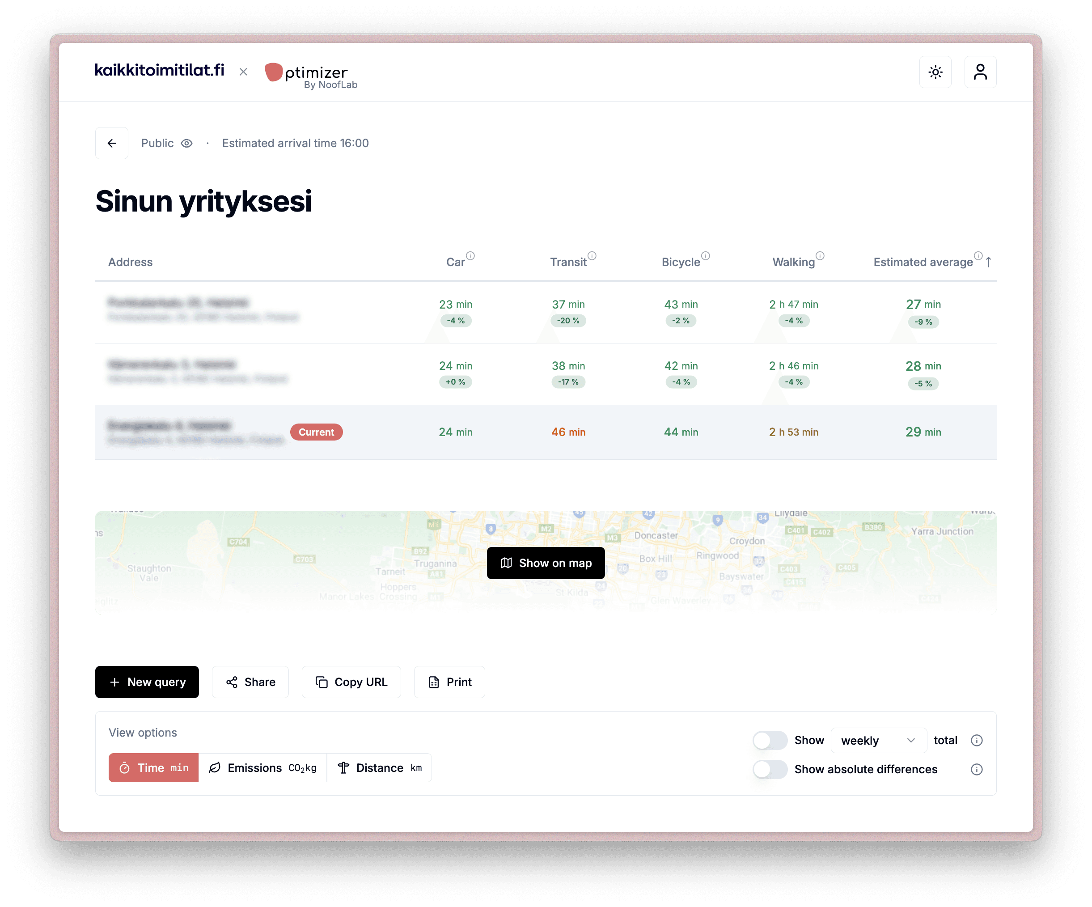This screenshot has width=1092, height=907.
Task: Click the Estimated arrival time 16:00 text
Action: pos(296,144)
